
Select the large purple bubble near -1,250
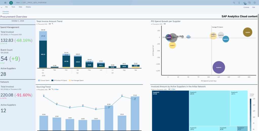[219, 67]
